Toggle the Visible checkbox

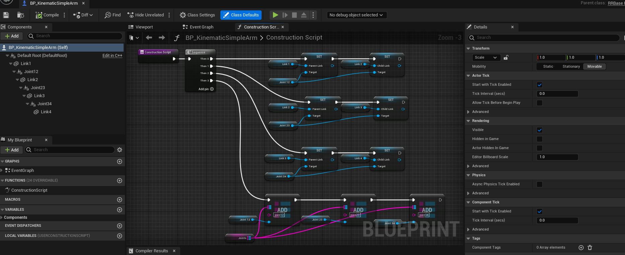coord(540,130)
